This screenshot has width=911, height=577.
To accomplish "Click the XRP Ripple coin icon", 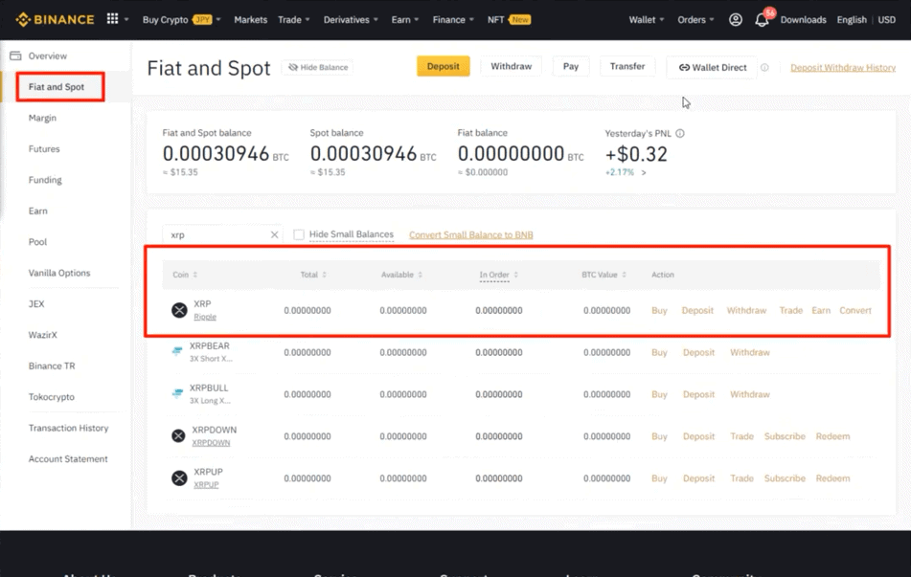I will click(179, 310).
